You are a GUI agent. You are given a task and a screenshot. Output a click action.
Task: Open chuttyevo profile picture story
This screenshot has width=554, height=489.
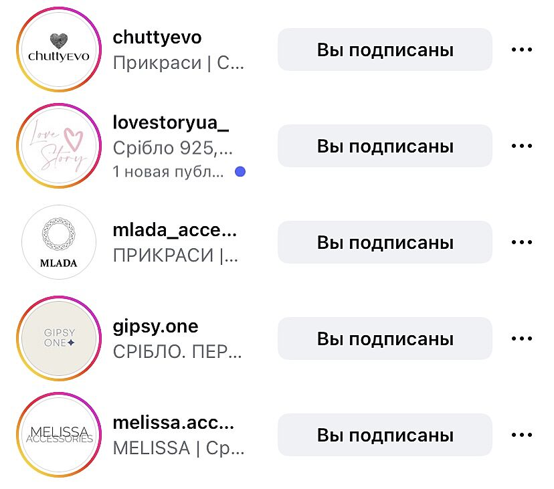tap(58, 50)
